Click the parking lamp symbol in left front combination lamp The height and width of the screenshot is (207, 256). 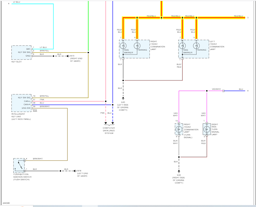[x=196, y=46]
